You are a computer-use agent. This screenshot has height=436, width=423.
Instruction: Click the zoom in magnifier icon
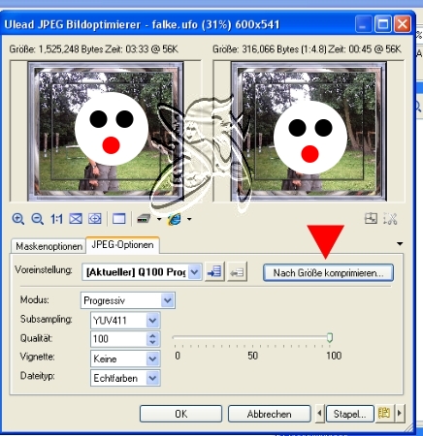pyautogui.click(x=18, y=219)
